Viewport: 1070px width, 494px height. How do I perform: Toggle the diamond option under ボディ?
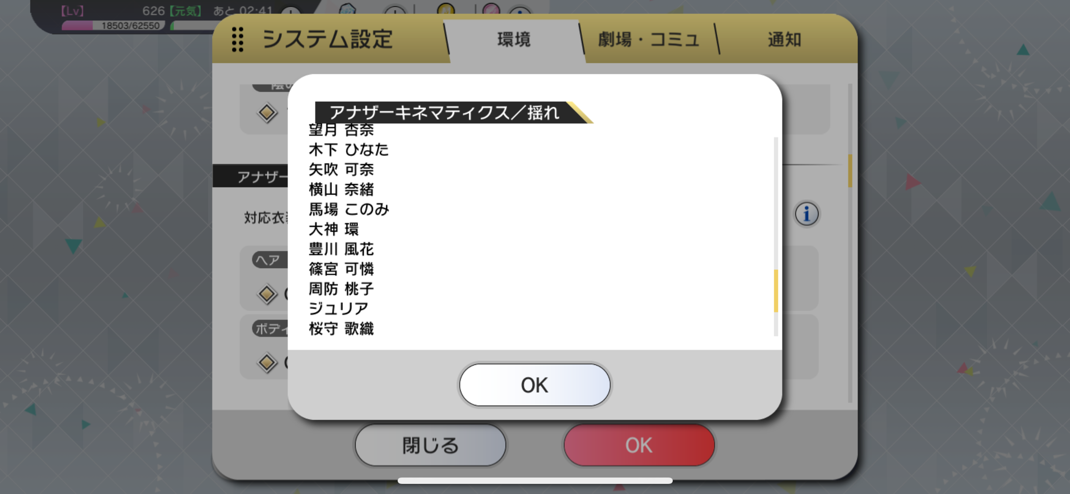point(267,362)
